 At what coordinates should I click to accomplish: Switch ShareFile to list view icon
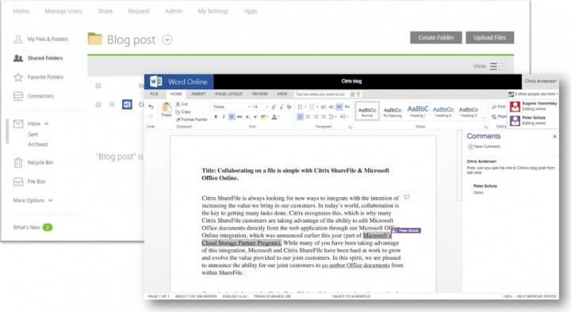[493, 67]
